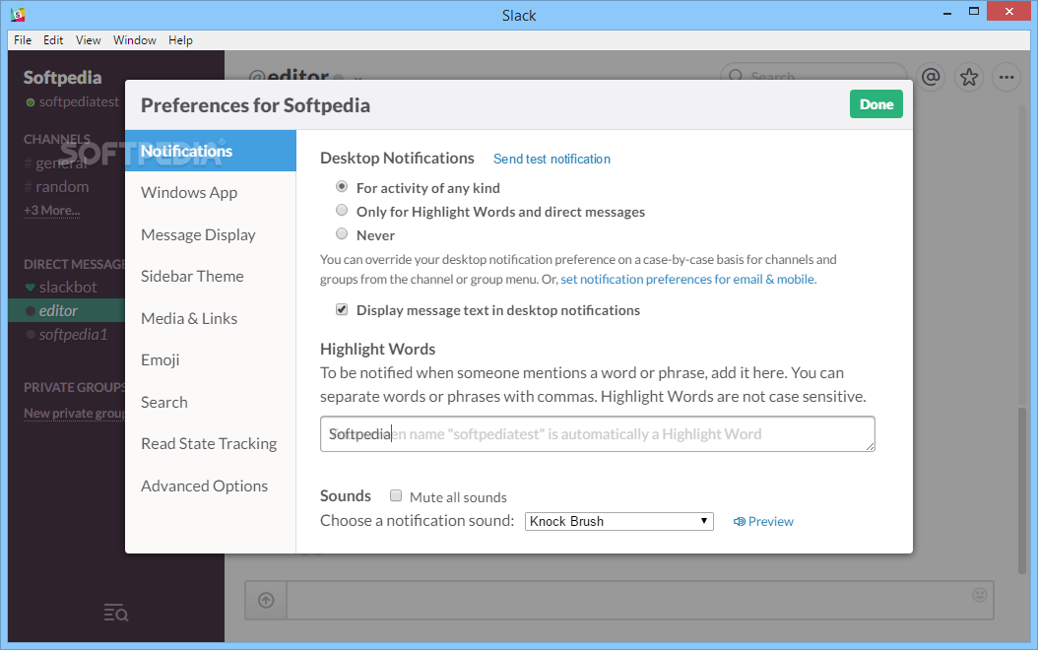Image resolution: width=1038 pixels, height=650 pixels.
Task: Click the search box behind the dialog
Action: tap(812, 72)
